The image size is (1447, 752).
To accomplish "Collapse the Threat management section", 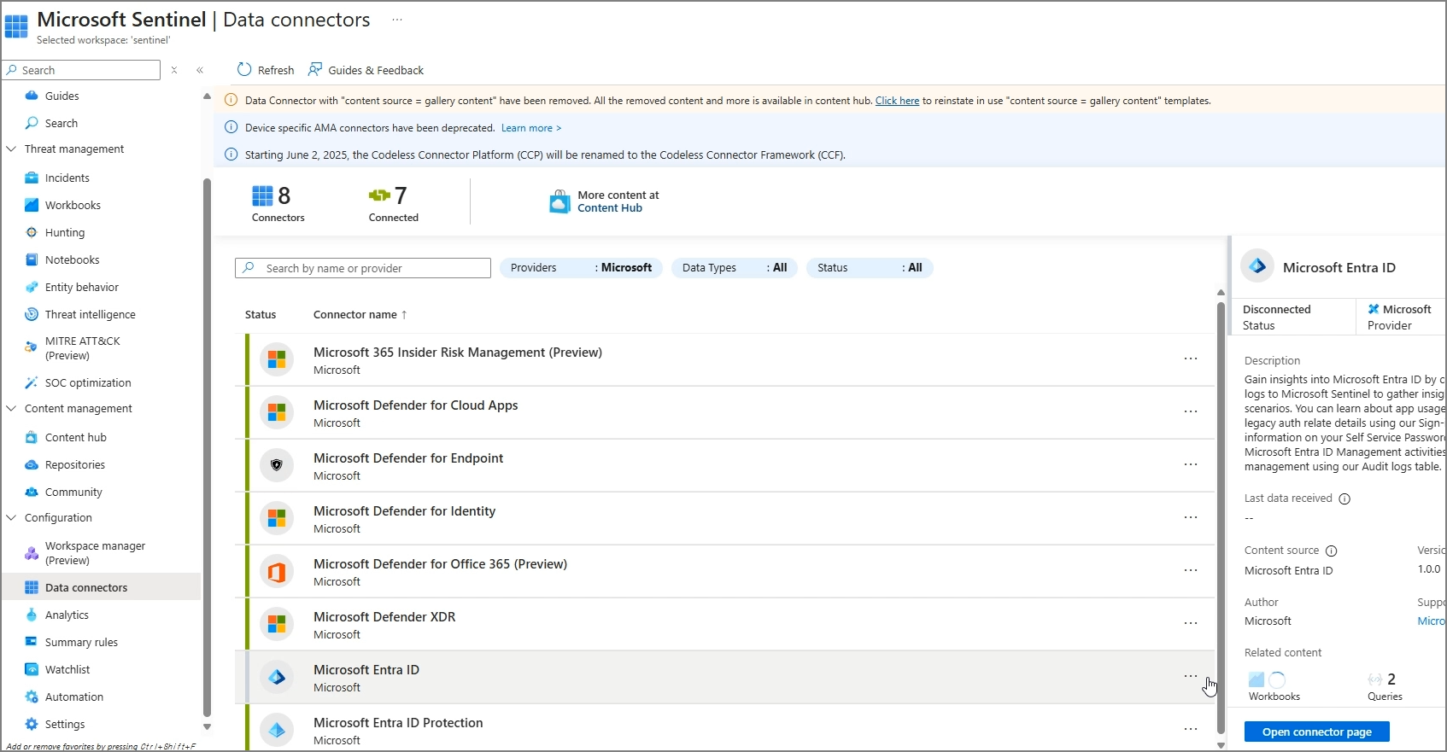I will tap(11, 149).
